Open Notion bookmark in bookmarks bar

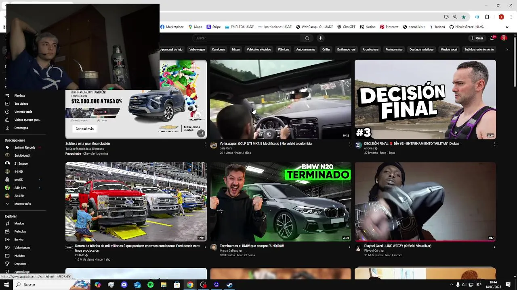tap(368, 27)
